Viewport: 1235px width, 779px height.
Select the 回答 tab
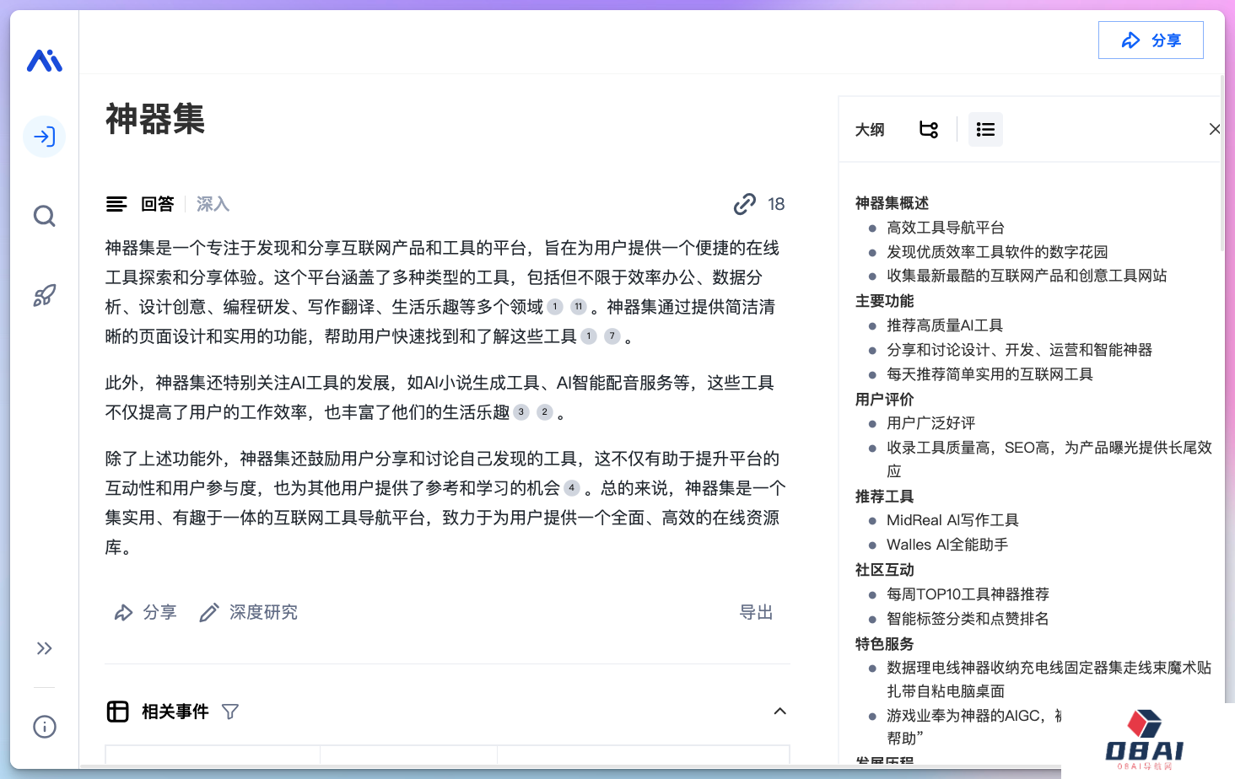coord(157,204)
